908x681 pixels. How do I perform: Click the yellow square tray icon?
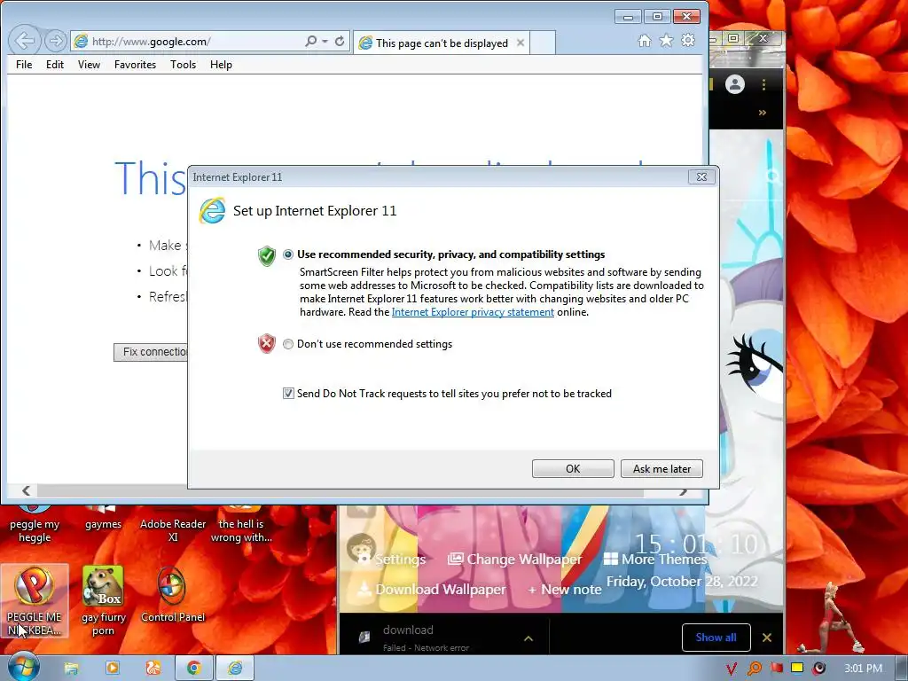[797, 668]
